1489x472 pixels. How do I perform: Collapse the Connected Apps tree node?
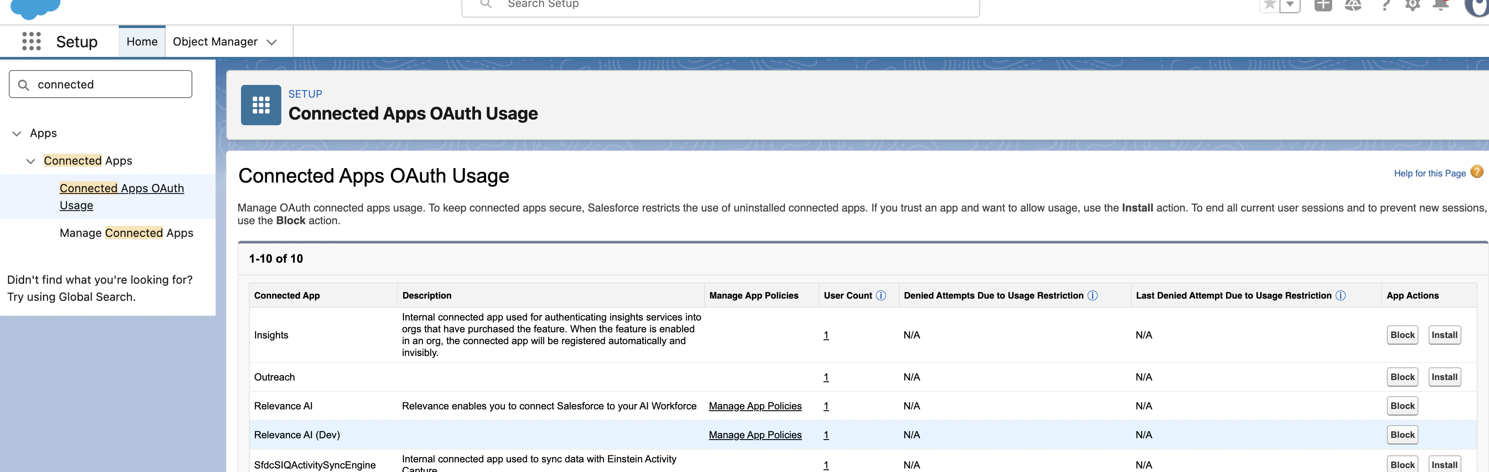click(31, 161)
